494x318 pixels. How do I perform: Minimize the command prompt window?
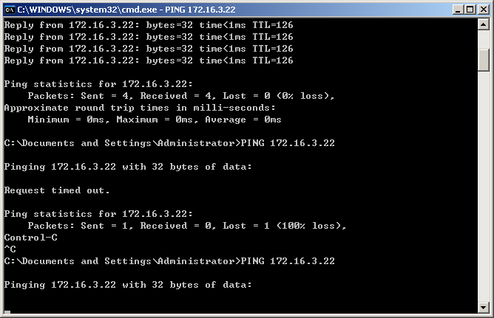(x=458, y=10)
